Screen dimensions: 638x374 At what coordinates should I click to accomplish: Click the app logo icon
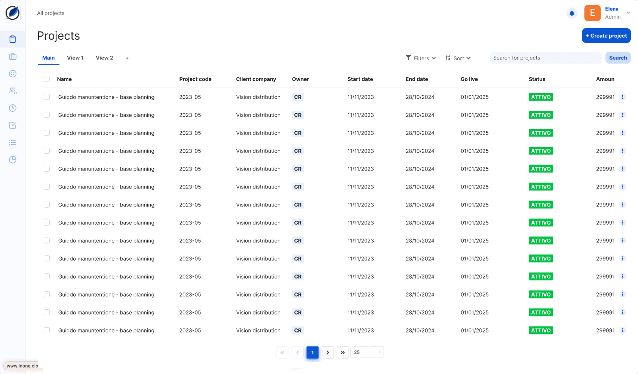click(13, 13)
